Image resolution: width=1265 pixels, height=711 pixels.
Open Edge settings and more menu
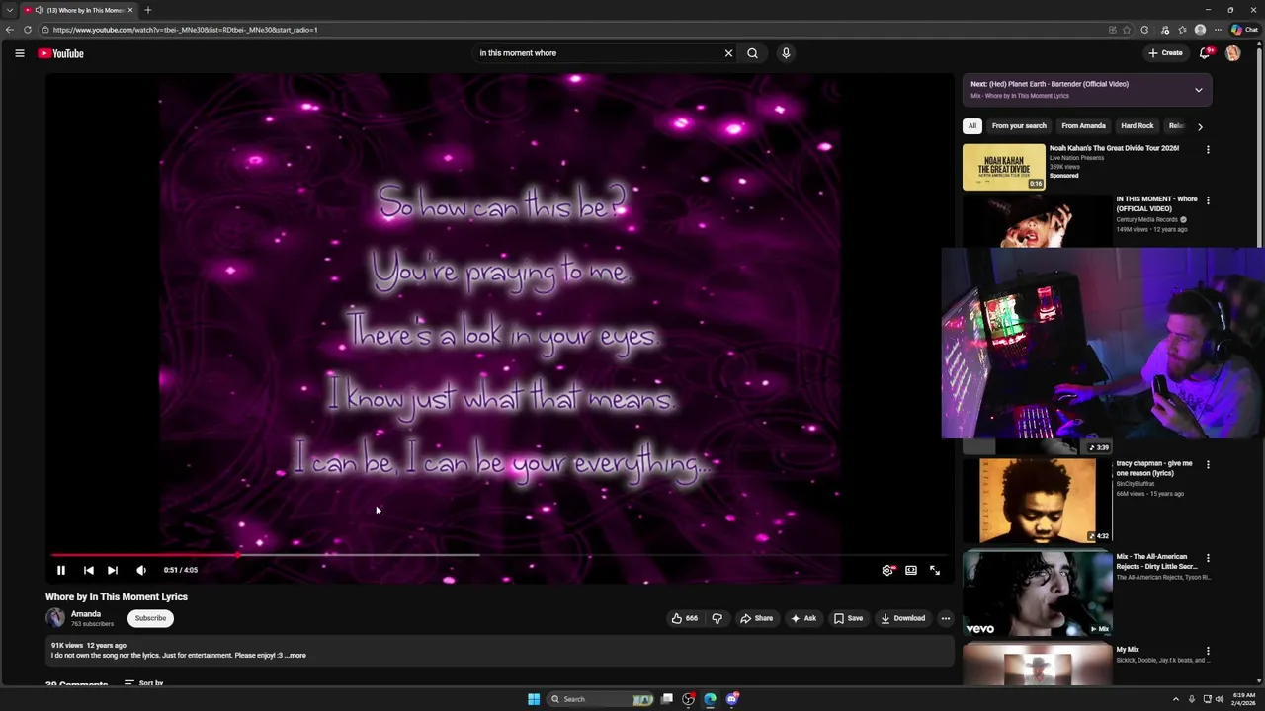click(1219, 30)
